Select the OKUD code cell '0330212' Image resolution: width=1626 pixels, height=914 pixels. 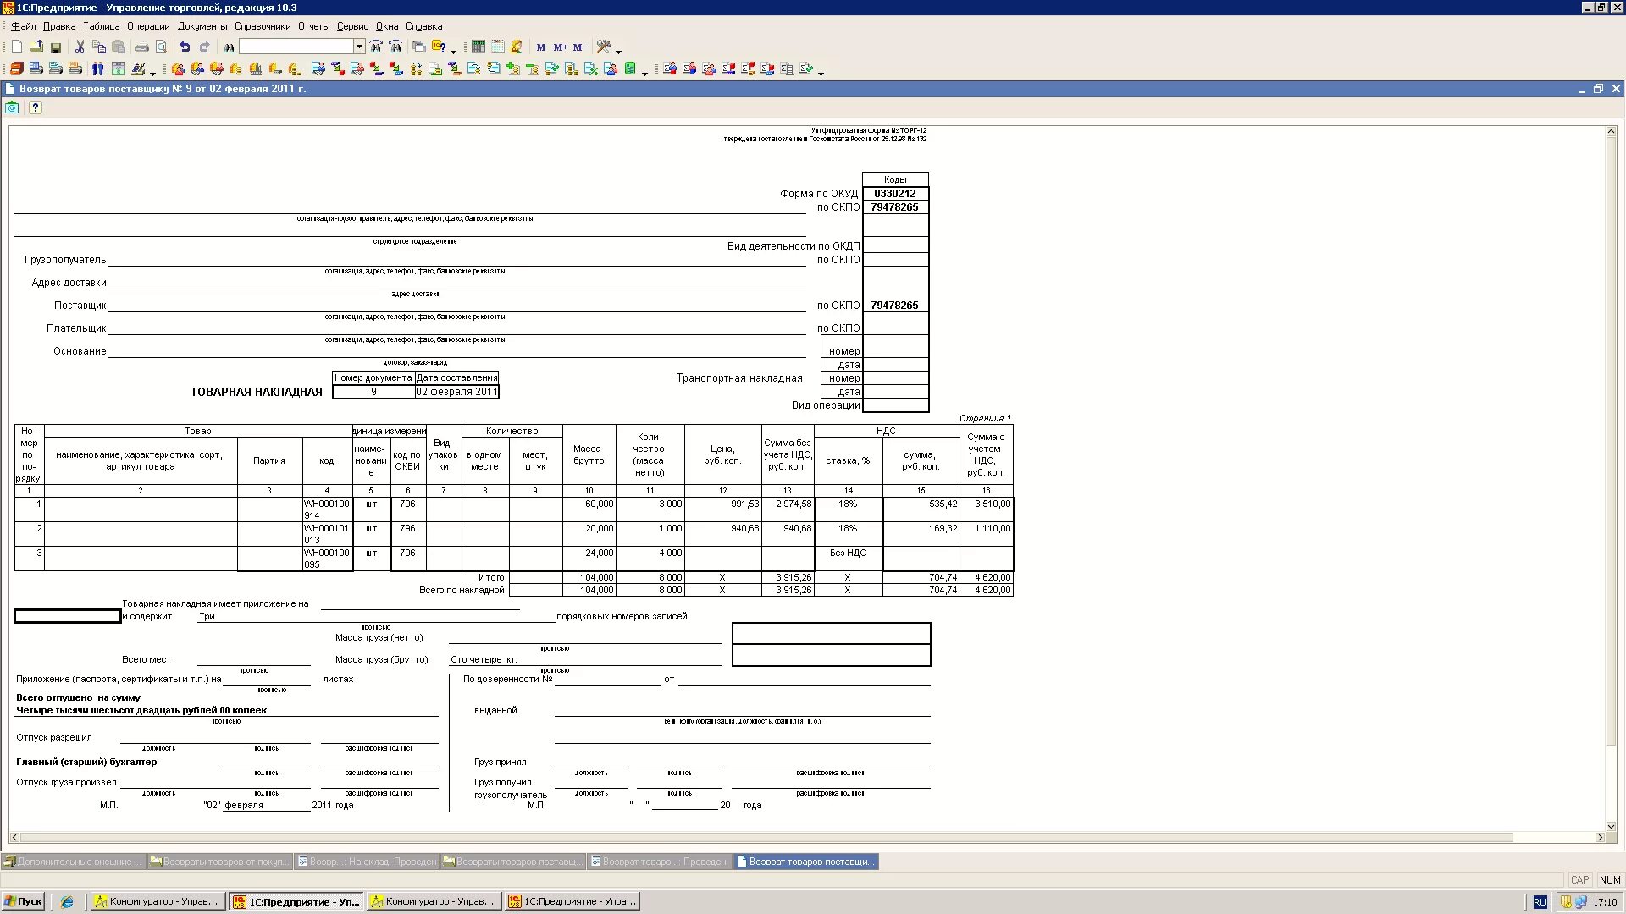[x=895, y=194]
